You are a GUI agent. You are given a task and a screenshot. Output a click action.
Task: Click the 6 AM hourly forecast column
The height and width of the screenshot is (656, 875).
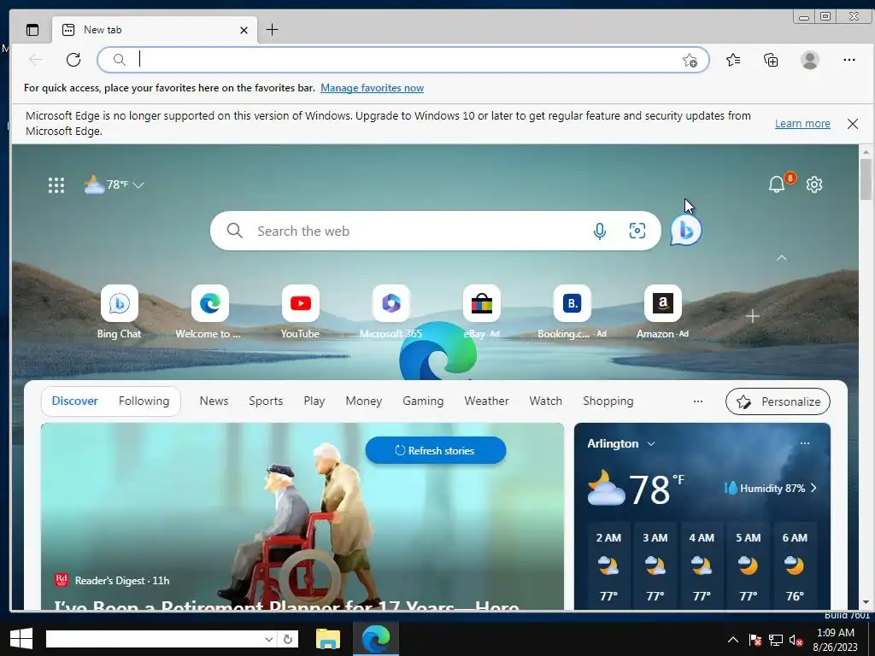point(795,565)
